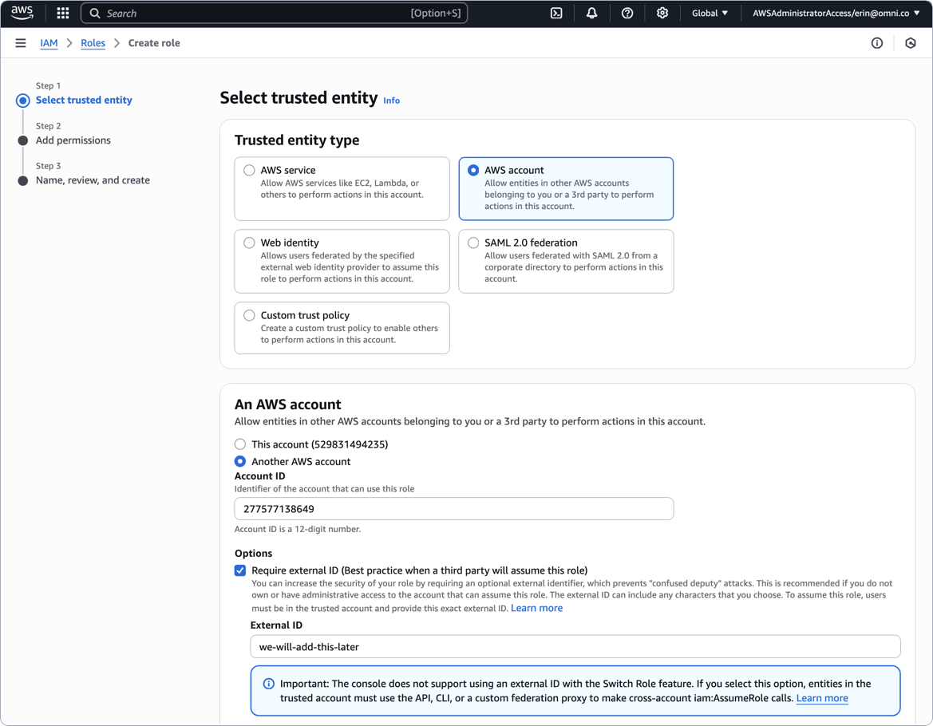Select the Web identity trusted entity
933x726 pixels.
[x=250, y=243]
